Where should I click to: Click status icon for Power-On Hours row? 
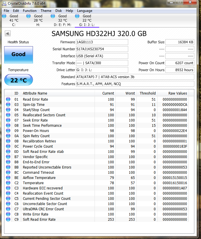(8, 131)
